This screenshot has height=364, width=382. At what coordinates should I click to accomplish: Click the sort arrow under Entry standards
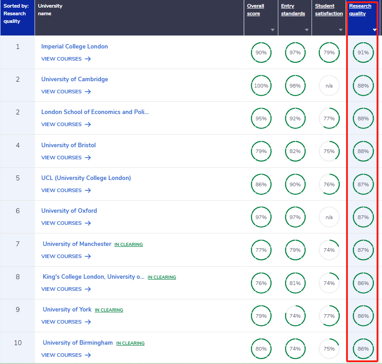point(307,30)
